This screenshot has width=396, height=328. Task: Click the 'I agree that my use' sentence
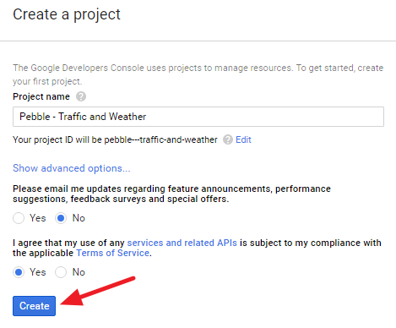pos(197,248)
